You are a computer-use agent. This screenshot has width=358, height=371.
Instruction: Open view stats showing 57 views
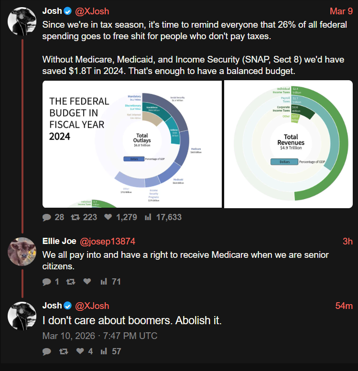point(104,351)
